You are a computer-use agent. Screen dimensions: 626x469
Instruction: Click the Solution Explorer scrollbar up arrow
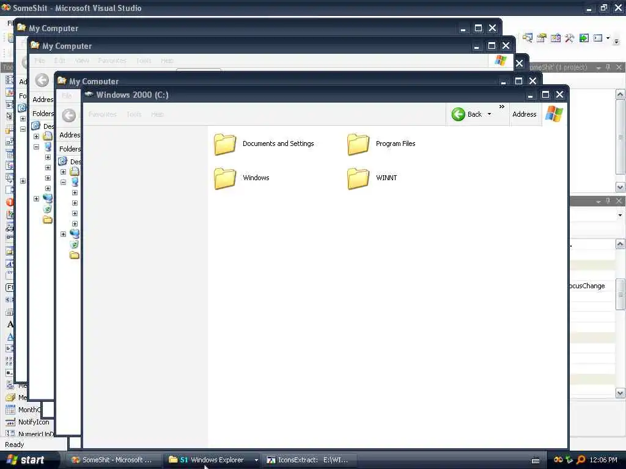pos(620,95)
